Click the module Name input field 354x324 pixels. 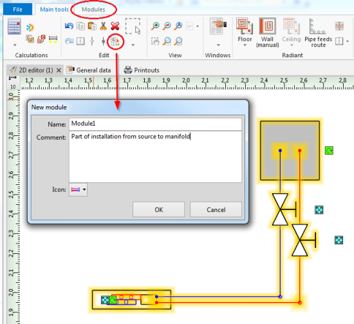pos(155,124)
